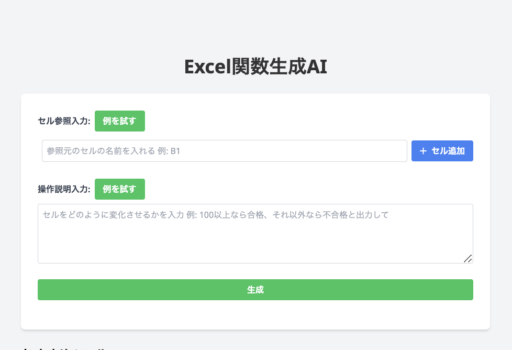Focus the operation description textarea

[255, 233]
